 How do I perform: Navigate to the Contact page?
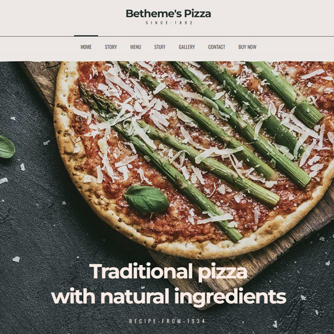(217, 47)
